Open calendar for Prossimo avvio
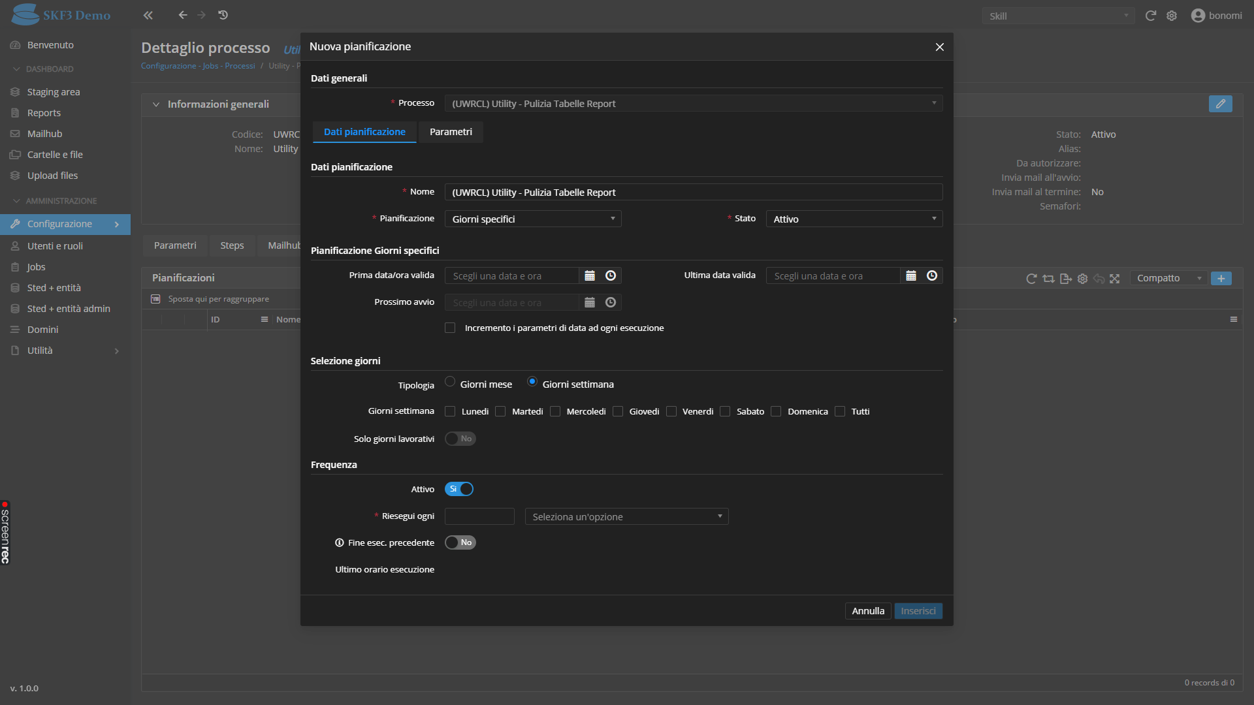 coord(590,302)
